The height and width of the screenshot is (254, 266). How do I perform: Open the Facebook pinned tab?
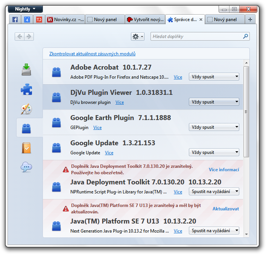click(x=15, y=20)
